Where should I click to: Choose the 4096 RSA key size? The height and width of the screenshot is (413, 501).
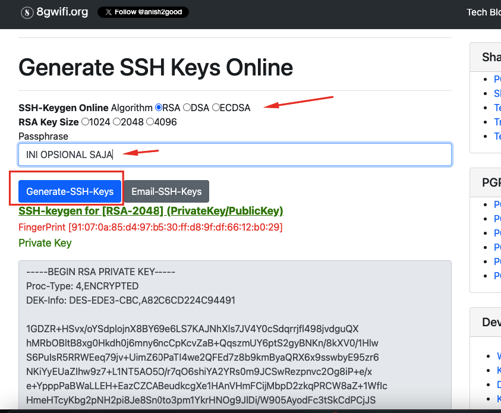pos(150,122)
